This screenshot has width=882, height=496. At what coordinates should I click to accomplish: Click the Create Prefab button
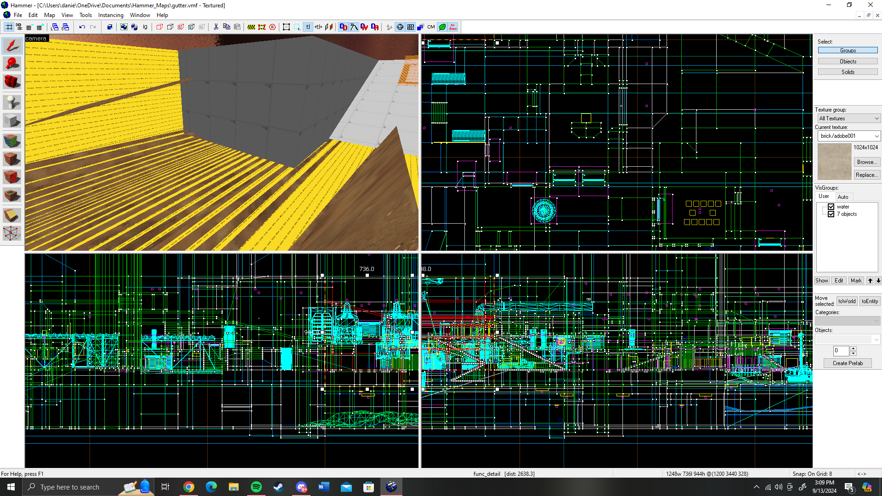click(x=848, y=363)
